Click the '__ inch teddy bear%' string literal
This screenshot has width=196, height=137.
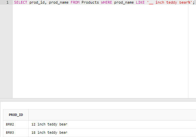click(x=170, y=2)
